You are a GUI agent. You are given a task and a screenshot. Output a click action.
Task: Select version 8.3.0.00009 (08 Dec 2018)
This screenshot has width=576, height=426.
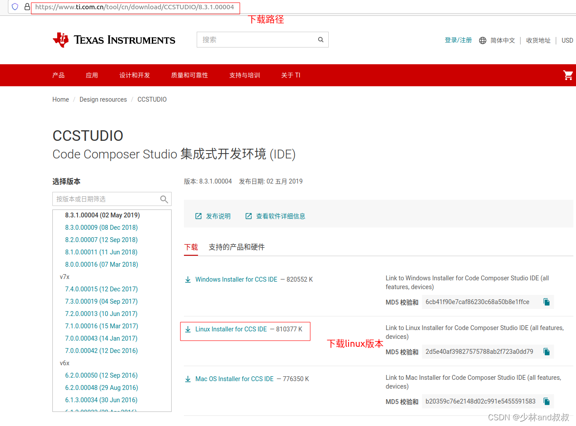[102, 228]
